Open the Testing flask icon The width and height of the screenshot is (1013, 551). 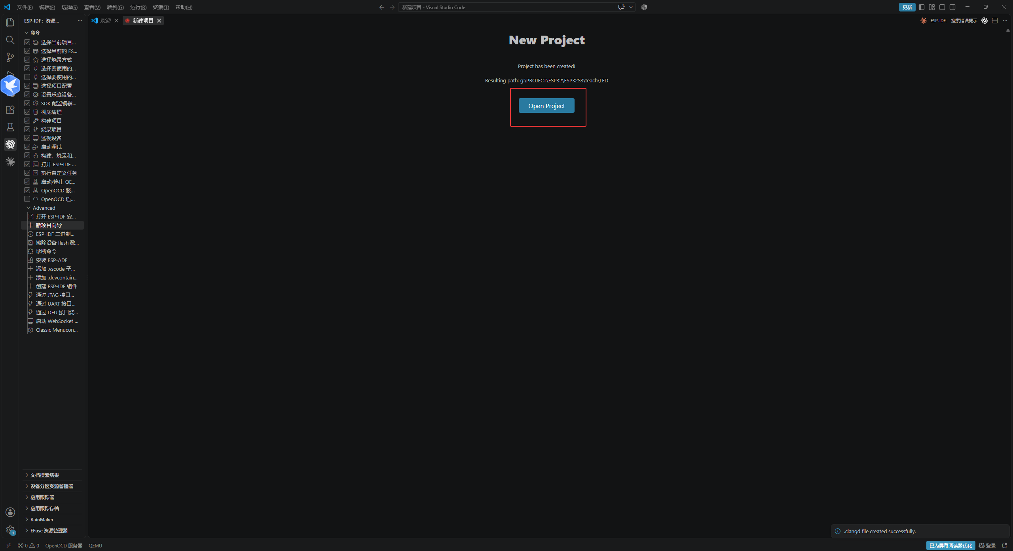pyautogui.click(x=10, y=127)
